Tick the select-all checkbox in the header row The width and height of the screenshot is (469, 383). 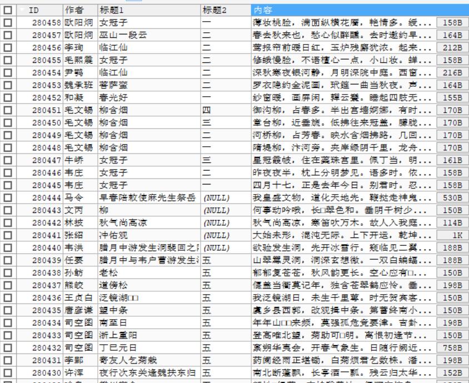click(8, 11)
